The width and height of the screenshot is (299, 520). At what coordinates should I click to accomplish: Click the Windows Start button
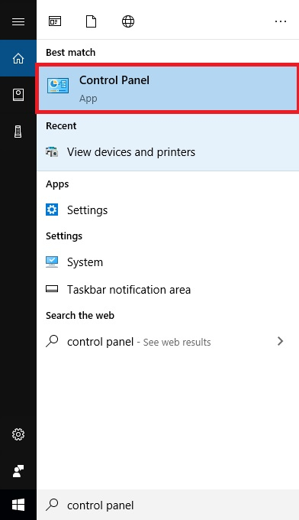coord(18,505)
